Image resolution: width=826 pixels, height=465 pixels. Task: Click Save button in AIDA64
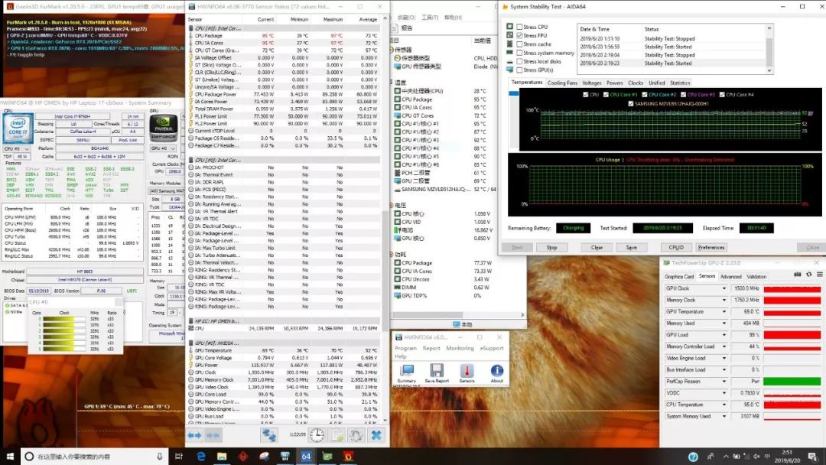[631, 248]
